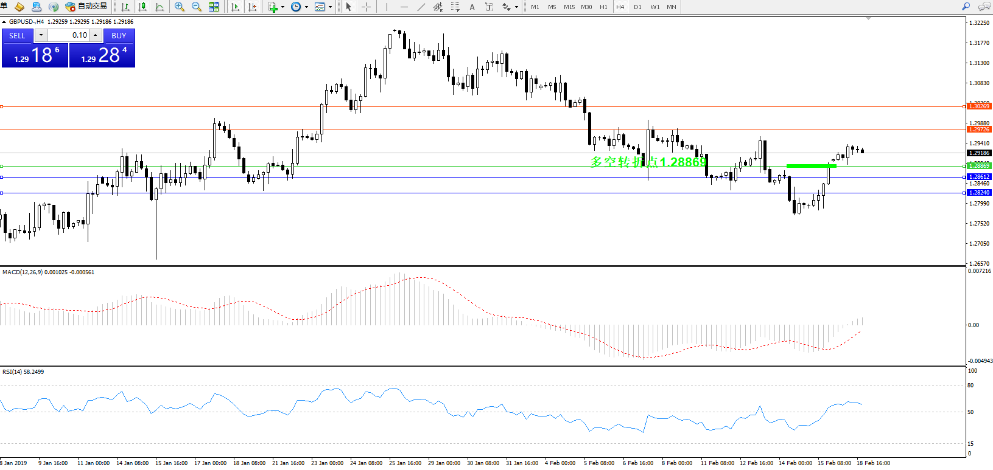
Task: Tile chart windows with the grid icon
Action: pyautogui.click(x=214, y=7)
